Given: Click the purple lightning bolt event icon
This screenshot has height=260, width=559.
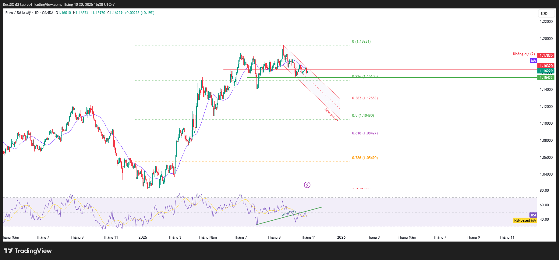Looking at the screenshot, I should click(x=307, y=185).
